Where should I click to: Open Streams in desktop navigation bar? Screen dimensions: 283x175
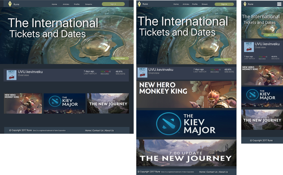(x=89, y=4)
